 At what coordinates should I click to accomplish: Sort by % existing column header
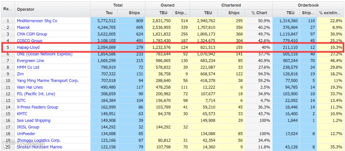coord(330,13)
